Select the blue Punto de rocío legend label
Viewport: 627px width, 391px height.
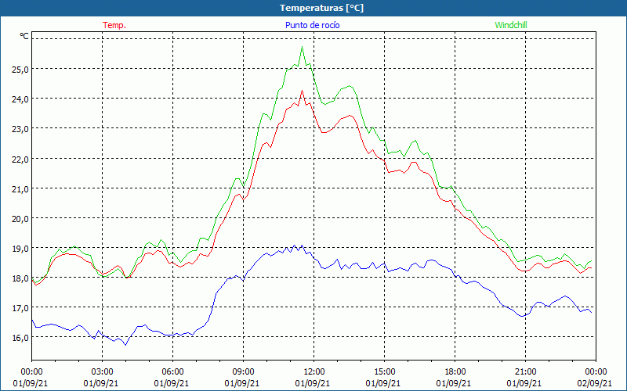tap(312, 25)
